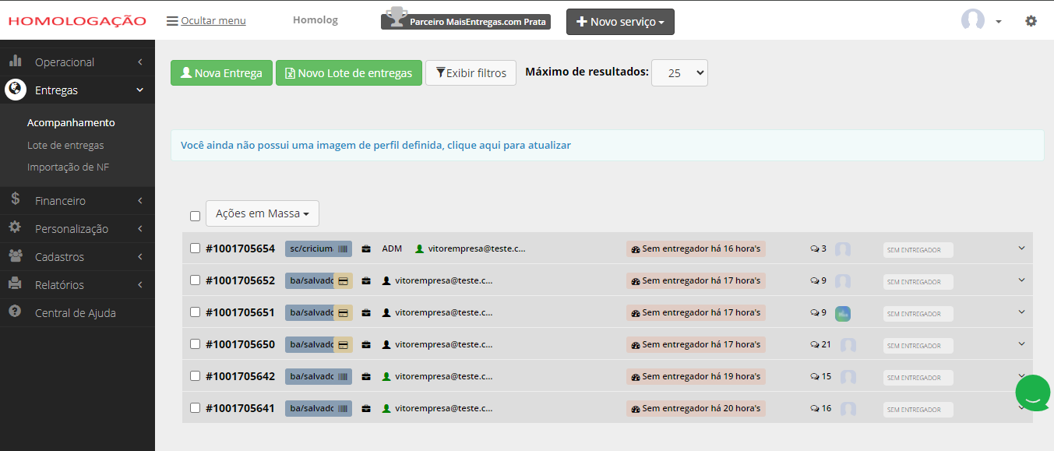Screen dimensions: 1054x451
Task: Expand the Operacional sidebar menu
Action: pos(77,62)
